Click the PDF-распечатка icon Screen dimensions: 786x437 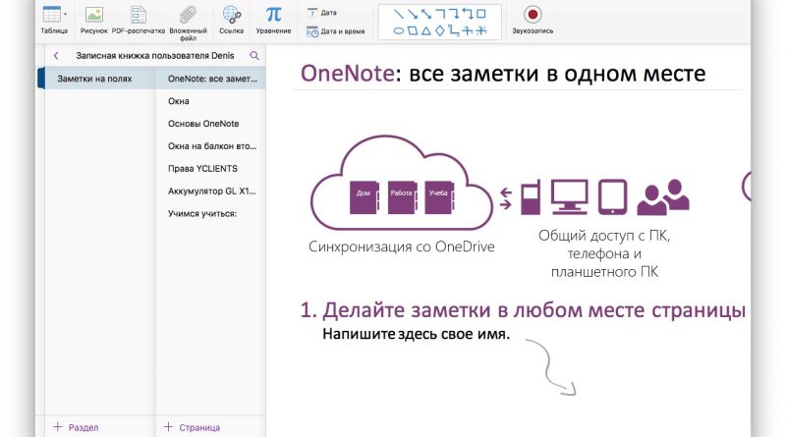tap(138, 15)
